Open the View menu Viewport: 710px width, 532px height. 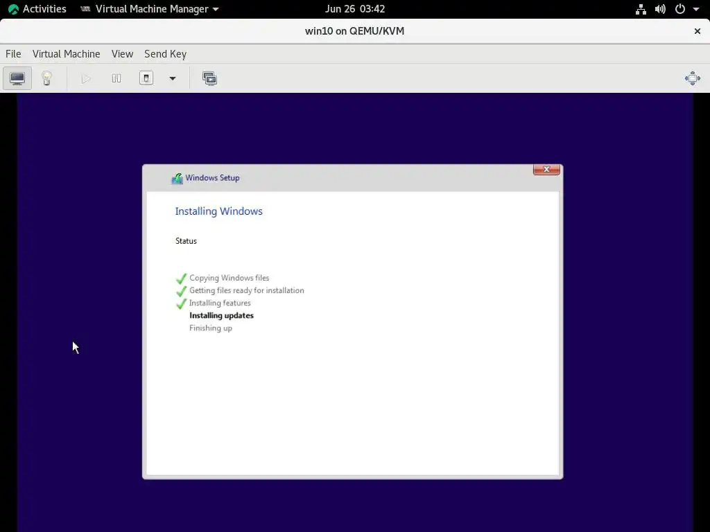point(122,54)
